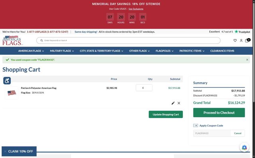Screen dimensions: 255x158
Task: Expand the Military Flags menu
Action: coord(62,51)
